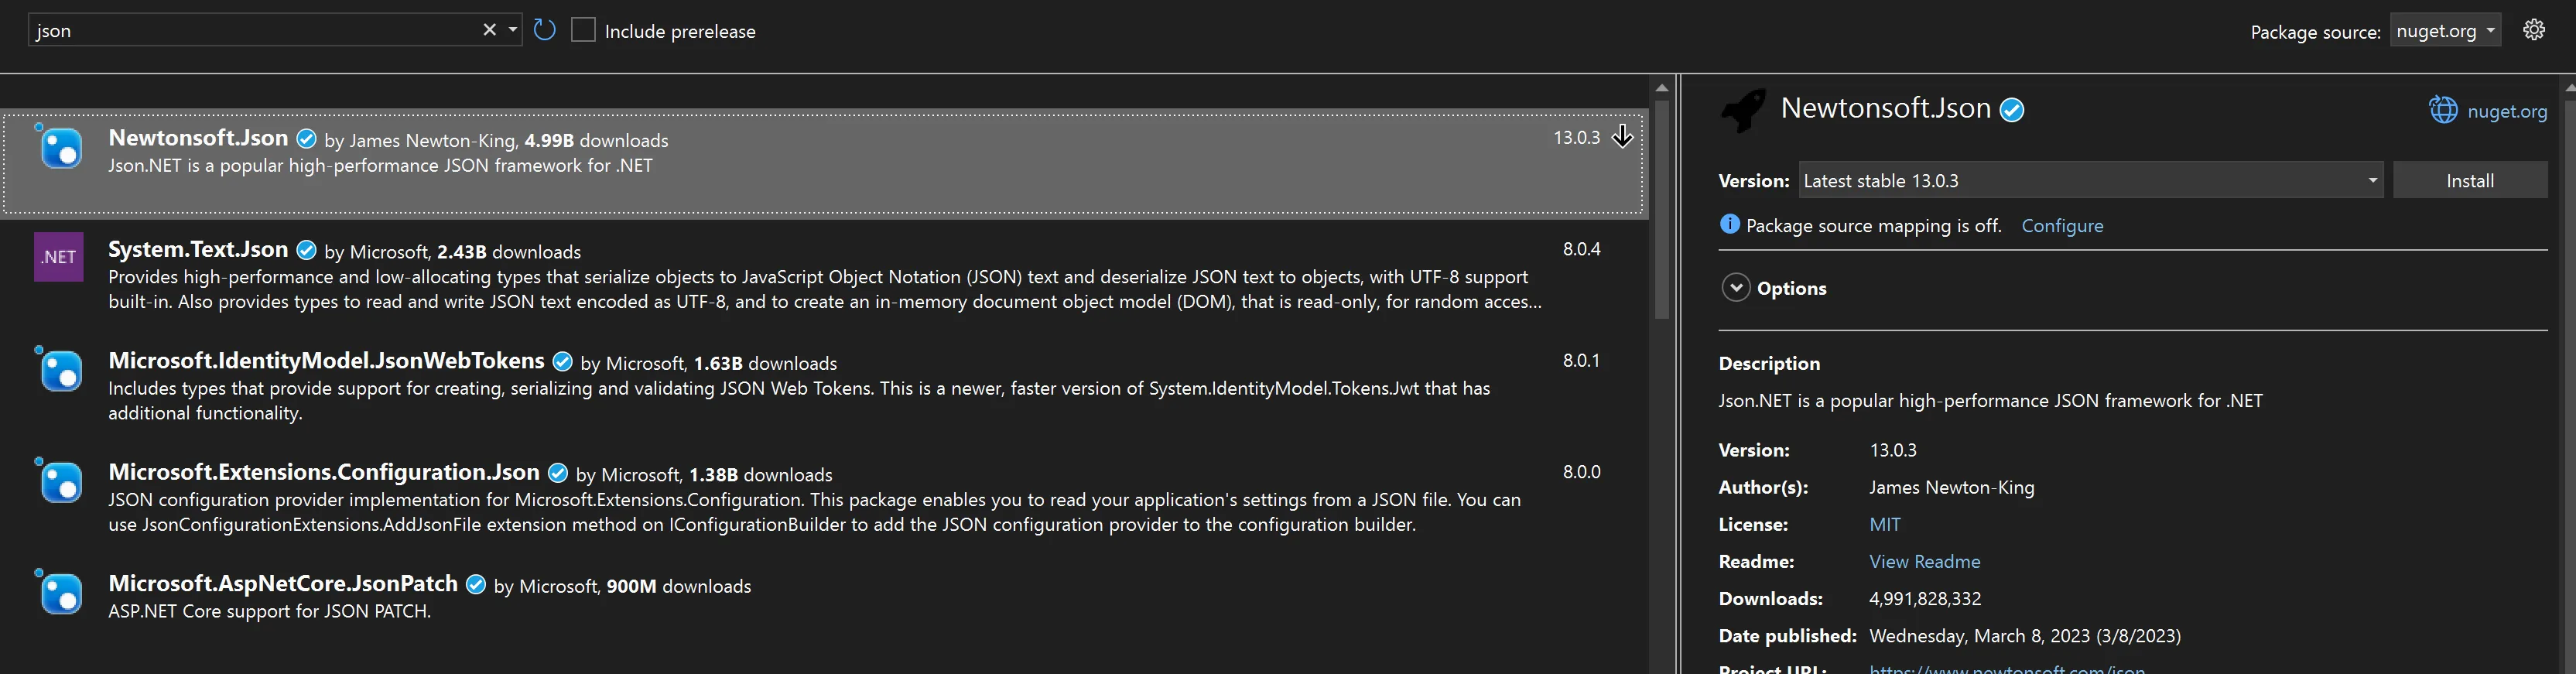Screen dimensions: 2576x674
Task: Click the refresh search results icon
Action: pyautogui.click(x=544, y=30)
